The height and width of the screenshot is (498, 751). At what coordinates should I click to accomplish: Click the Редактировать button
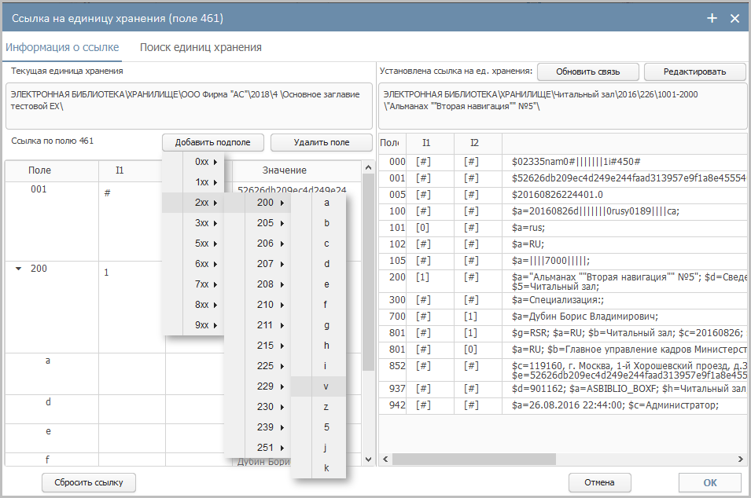coord(694,71)
